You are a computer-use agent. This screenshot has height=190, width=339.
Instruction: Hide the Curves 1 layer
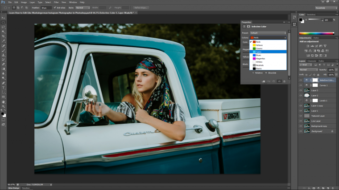(301, 85)
